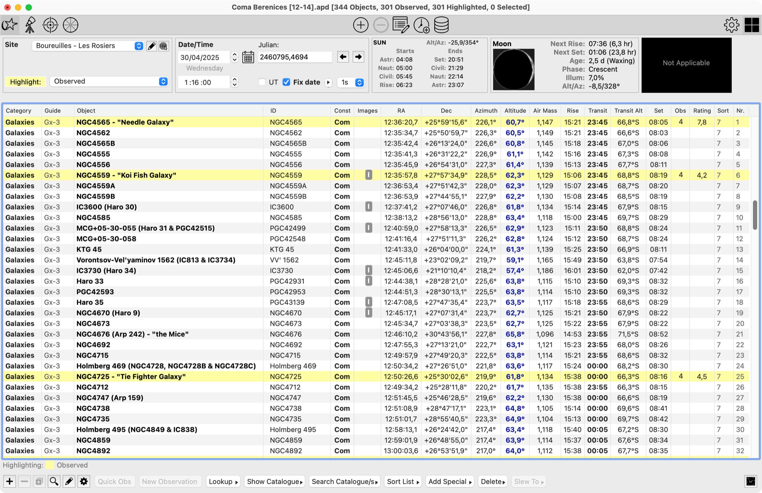
Task: Open image indicator for NGC4559 row
Action: coord(368,175)
